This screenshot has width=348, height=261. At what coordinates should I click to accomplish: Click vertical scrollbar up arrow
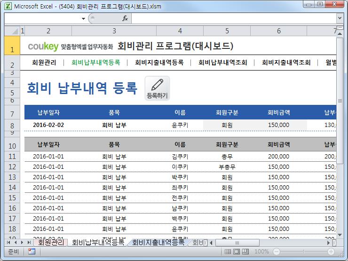point(340,34)
